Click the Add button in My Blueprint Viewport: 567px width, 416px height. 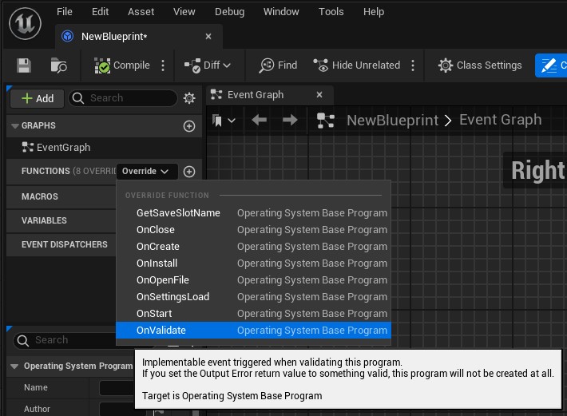click(x=38, y=98)
